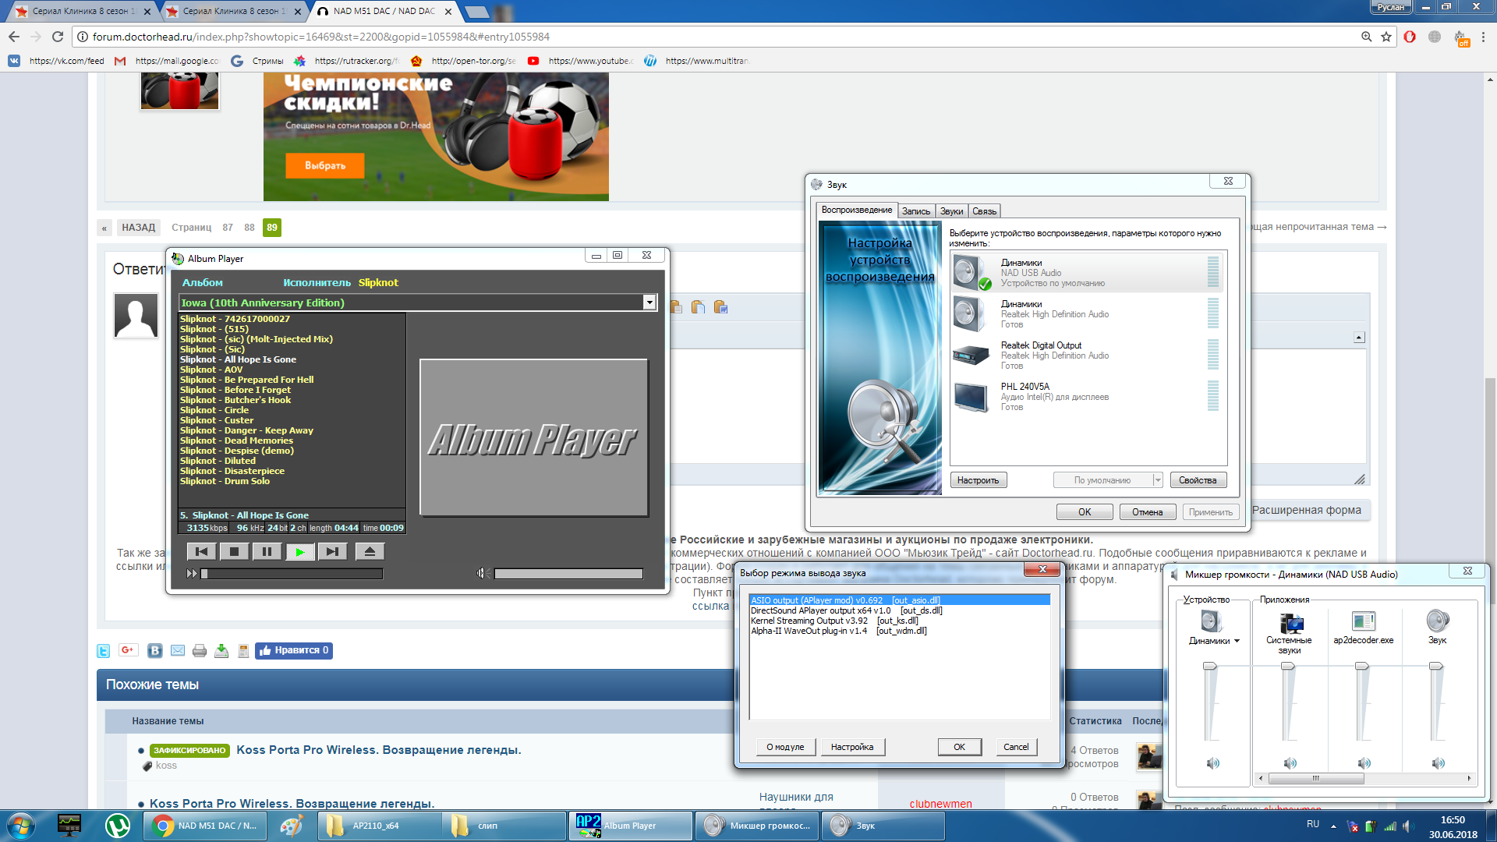
Task: Click the green Play button in Album Player
Action: click(299, 552)
